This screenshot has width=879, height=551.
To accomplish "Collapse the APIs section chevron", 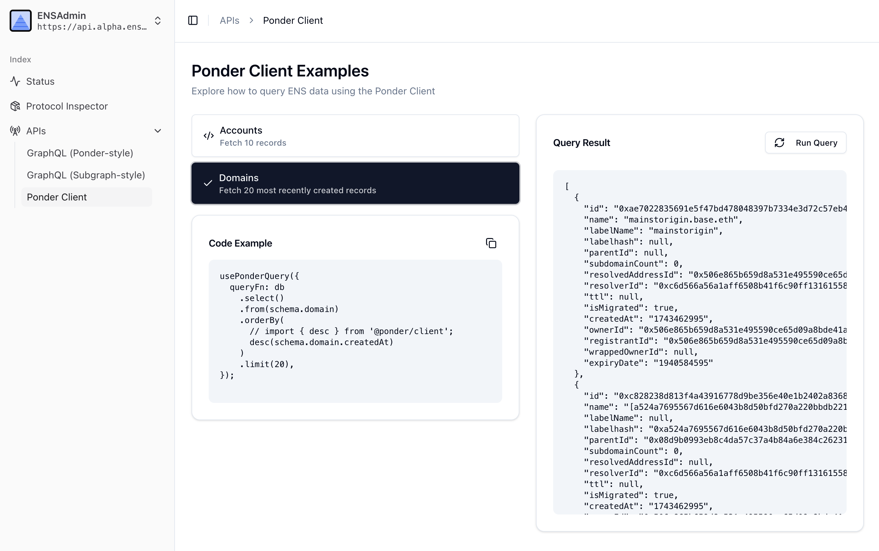I will click(x=158, y=131).
